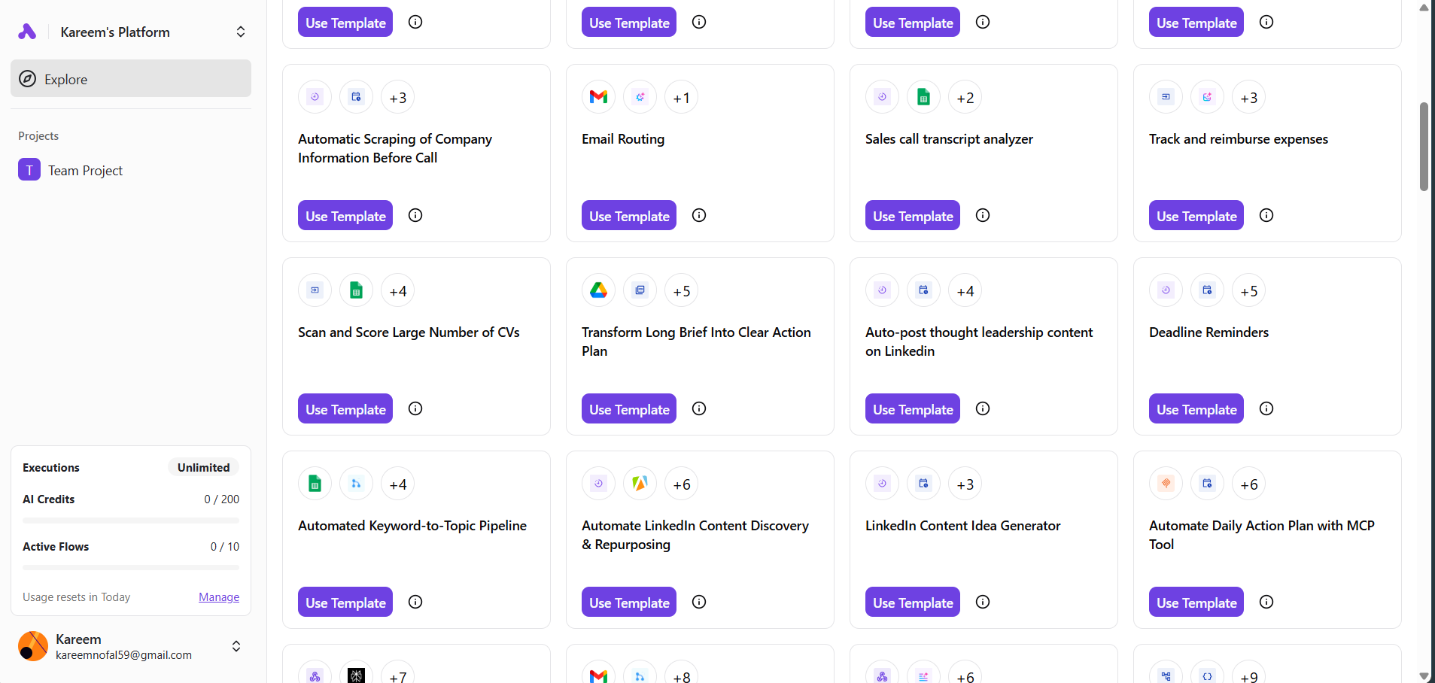Viewport: 1435px width, 683px height.
Task: Click the page vertical scrollbar thumb
Action: (1424, 147)
